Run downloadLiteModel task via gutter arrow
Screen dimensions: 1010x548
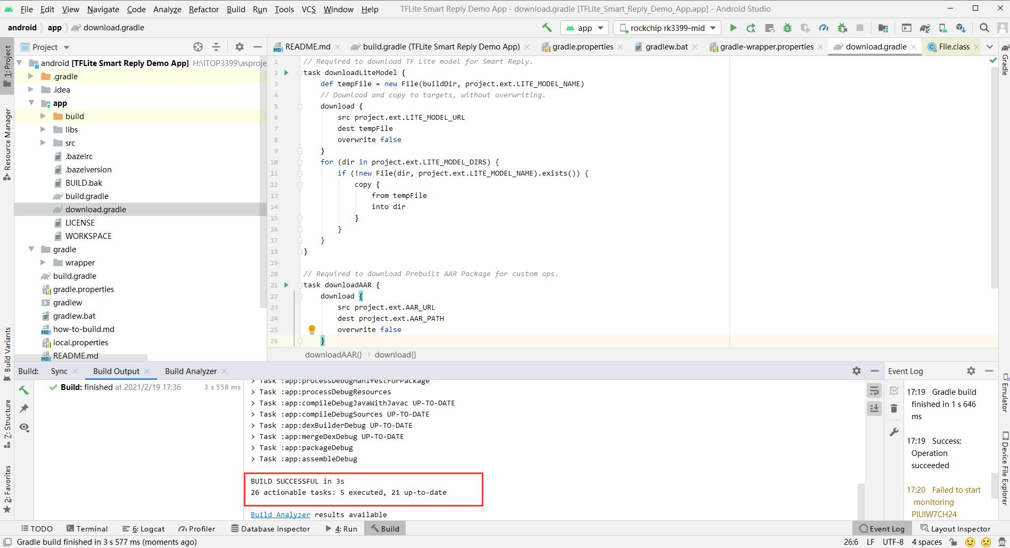point(286,72)
